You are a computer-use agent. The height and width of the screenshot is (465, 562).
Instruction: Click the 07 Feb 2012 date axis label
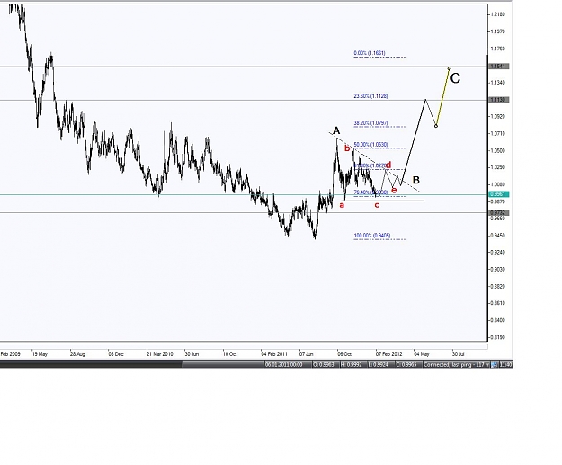point(388,354)
